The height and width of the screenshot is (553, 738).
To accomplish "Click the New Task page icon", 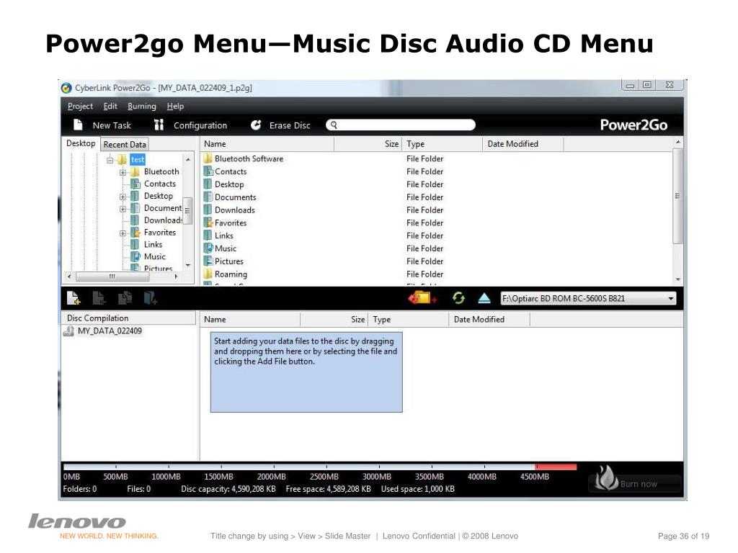I will [x=78, y=125].
